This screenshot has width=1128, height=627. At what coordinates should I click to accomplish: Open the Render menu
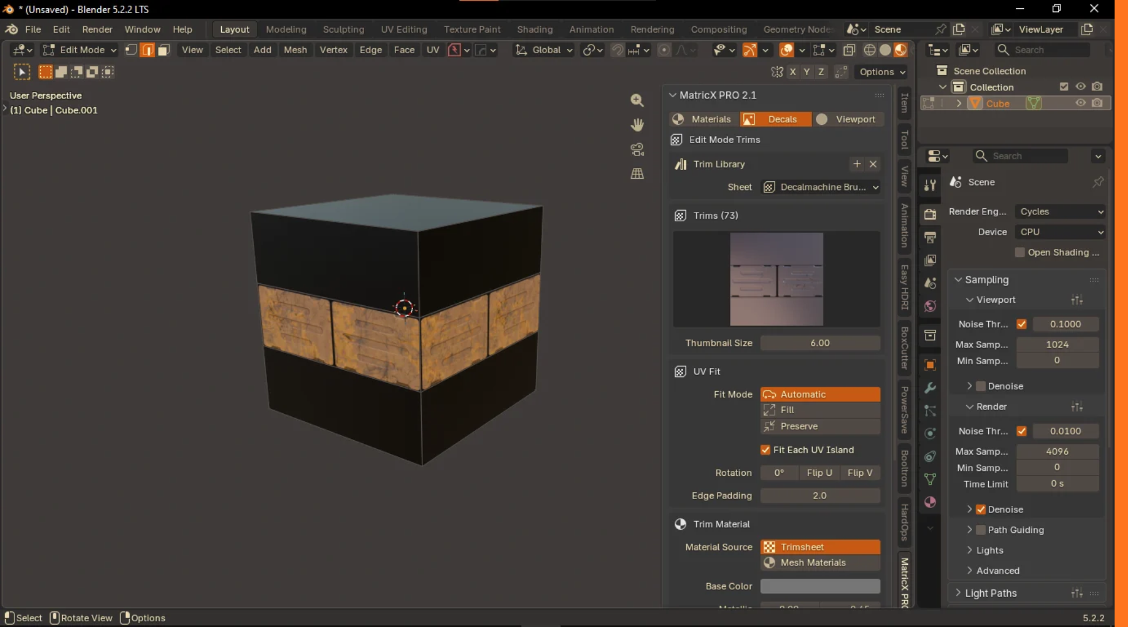pos(97,29)
